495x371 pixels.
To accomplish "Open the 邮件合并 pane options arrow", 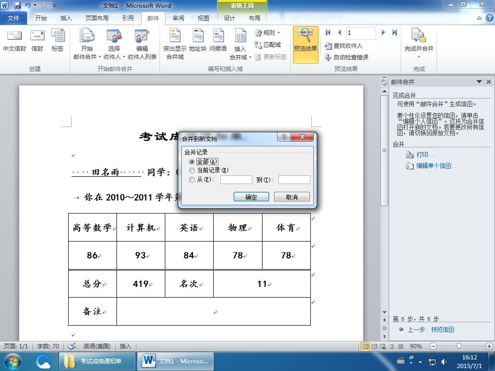I will [x=479, y=82].
